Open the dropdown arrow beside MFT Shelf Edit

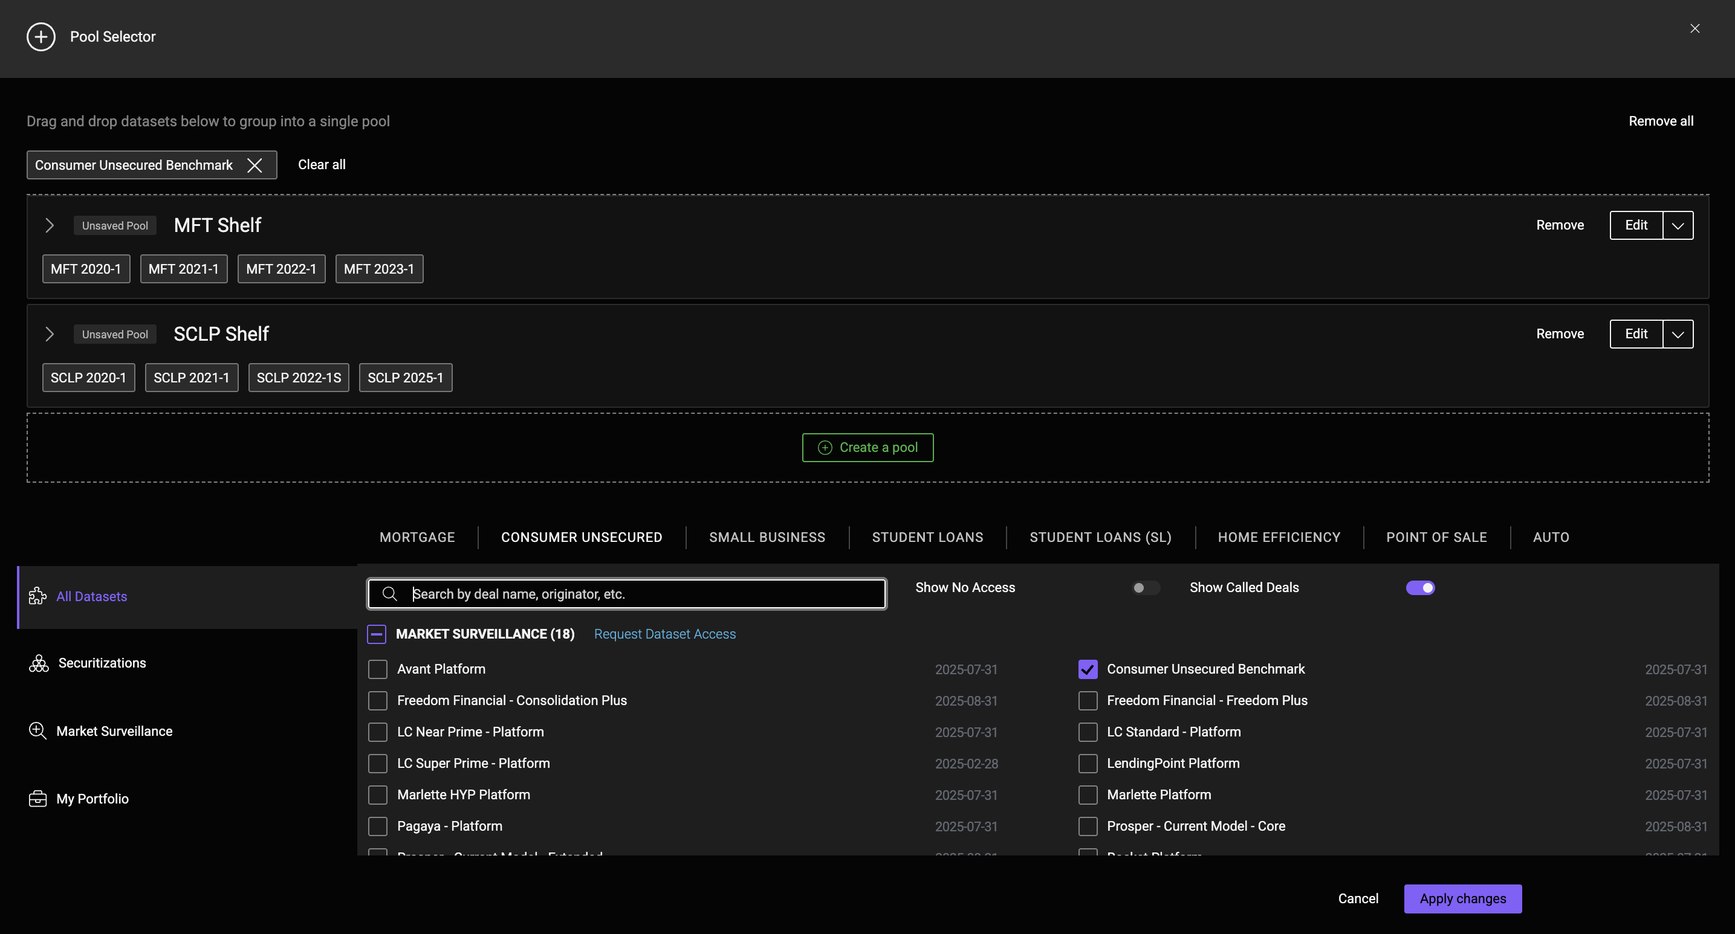(1678, 225)
